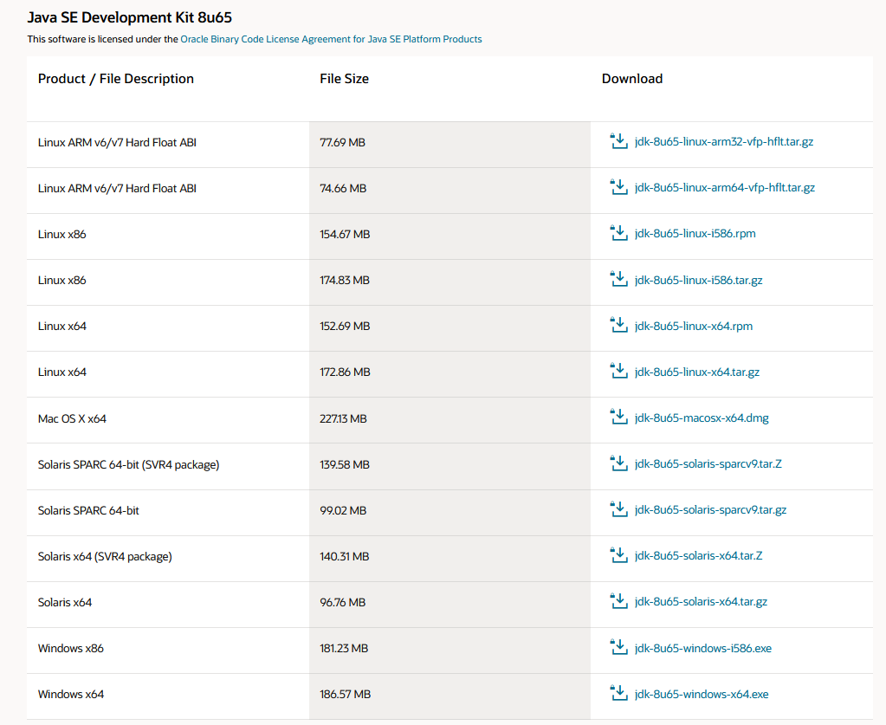The height and width of the screenshot is (725, 886).
Task: Click the download icon for jdk-8u65-windows-x64.exe
Action: coord(618,693)
